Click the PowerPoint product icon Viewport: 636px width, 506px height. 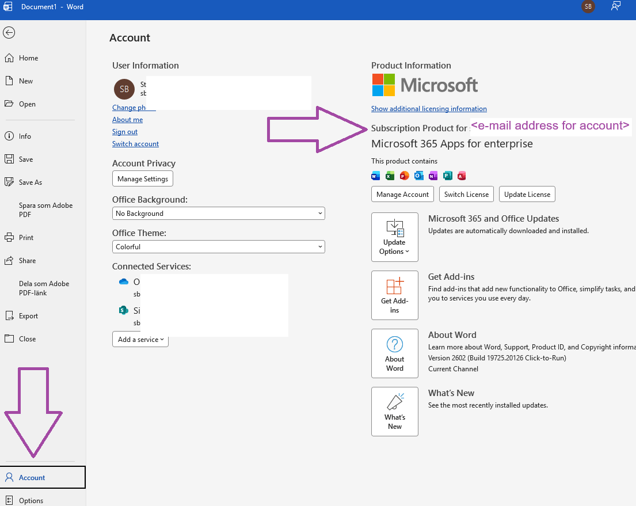point(405,176)
